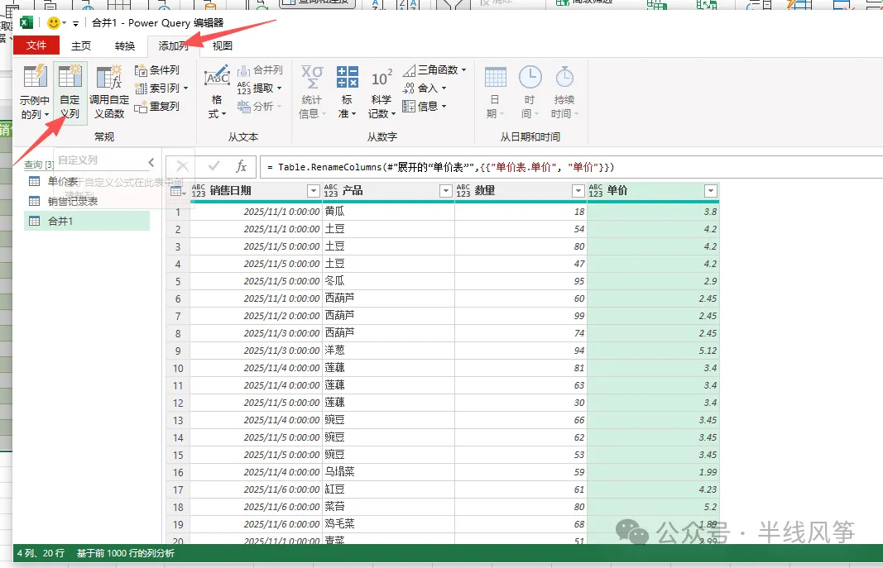This screenshot has width=883, height=568.
Task: Open the 单价 column filter dropdown
Action: (711, 191)
